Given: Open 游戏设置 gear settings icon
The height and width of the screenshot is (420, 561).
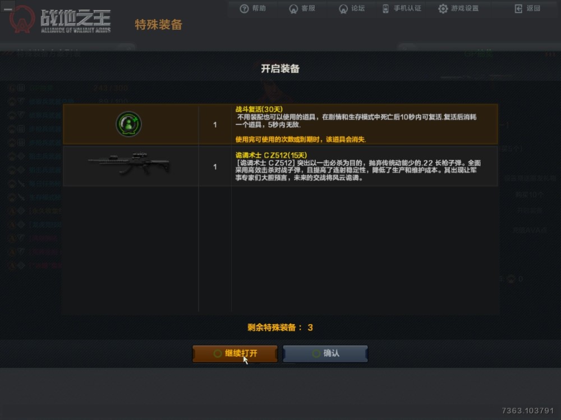Looking at the screenshot, I should click(443, 8).
